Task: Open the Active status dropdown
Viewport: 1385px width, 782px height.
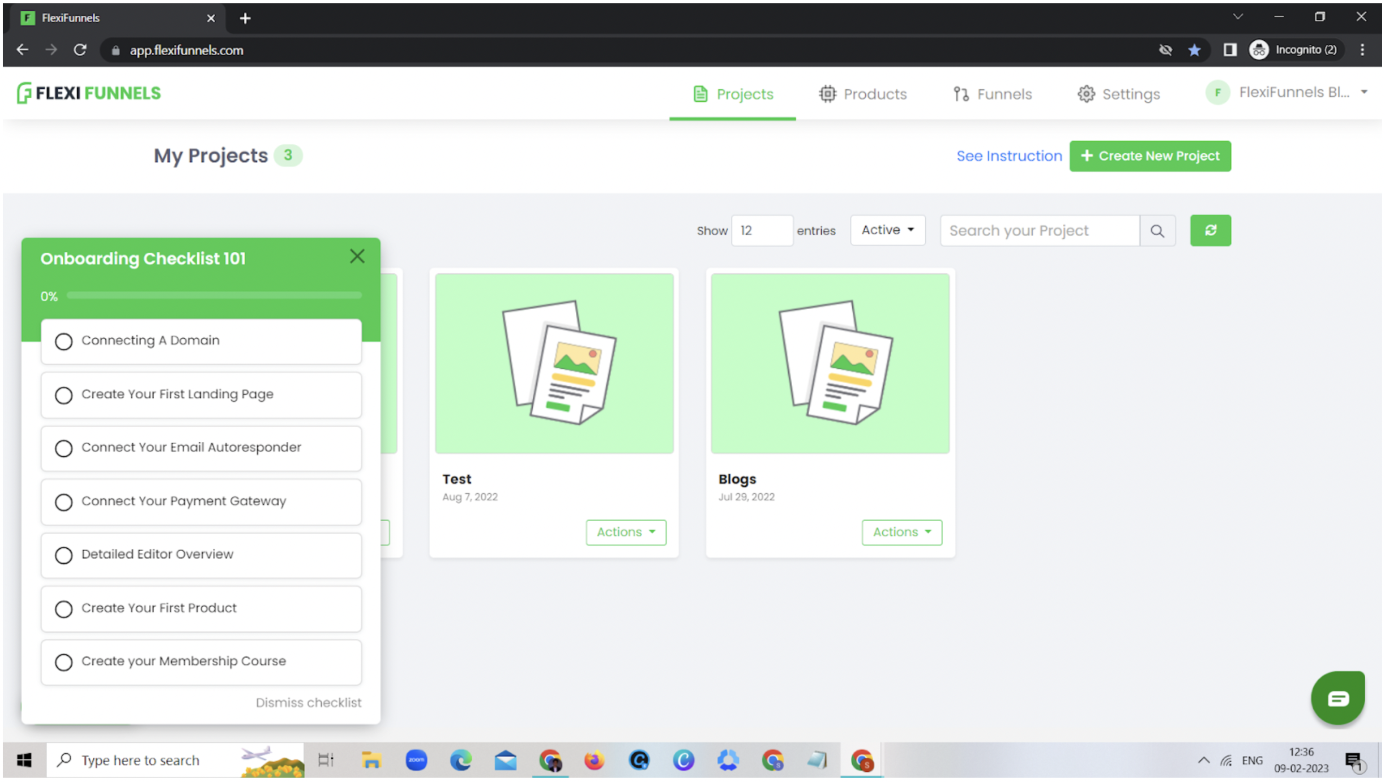Action: click(887, 230)
